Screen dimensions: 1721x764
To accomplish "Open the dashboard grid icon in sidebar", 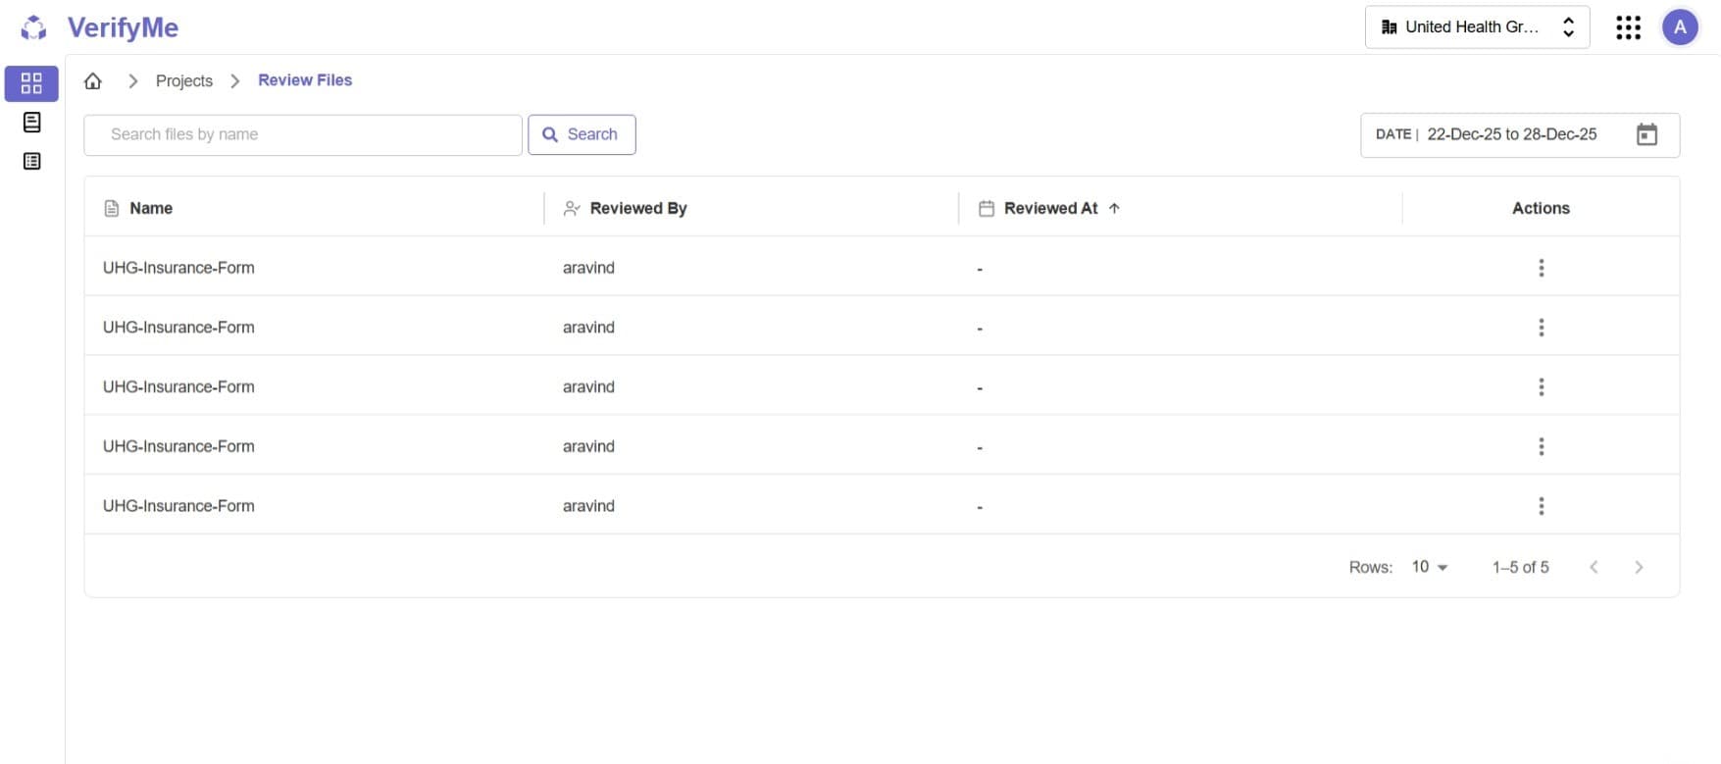I will pyautogui.click(x=31, y=83).
